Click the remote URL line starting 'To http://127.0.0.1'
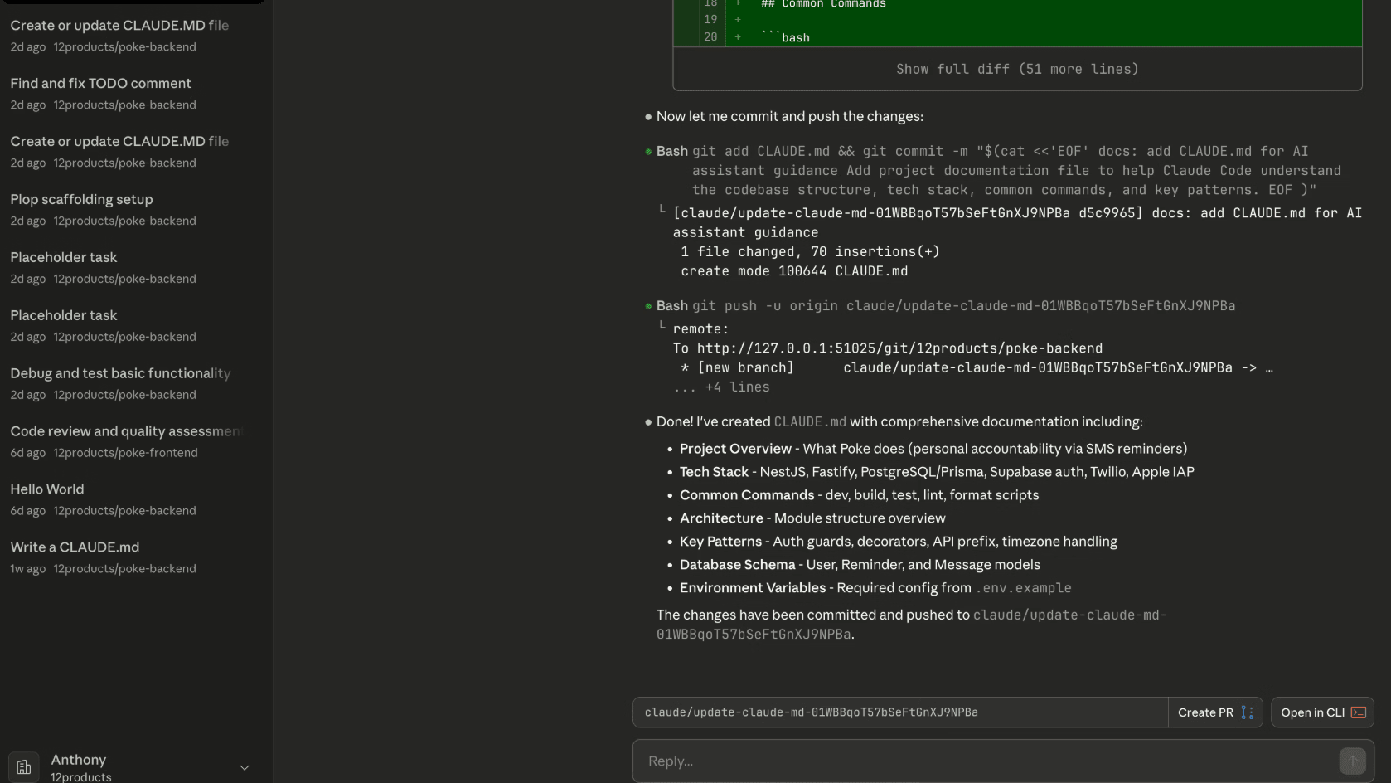Screen dimensions: 1391x783 888,348
